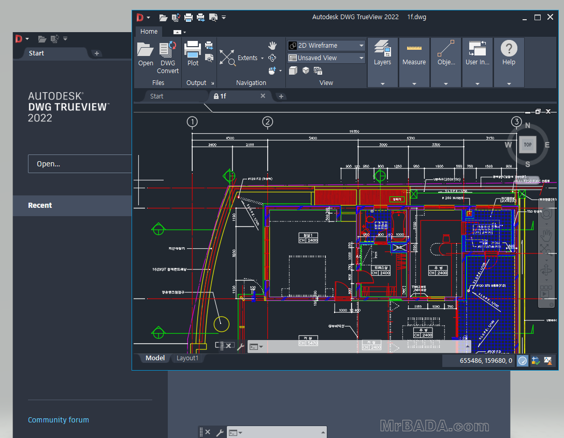Screen dimensions: 564x438
Task: Click Zoom Extents on the navigation bar
Action: point(546,249)
